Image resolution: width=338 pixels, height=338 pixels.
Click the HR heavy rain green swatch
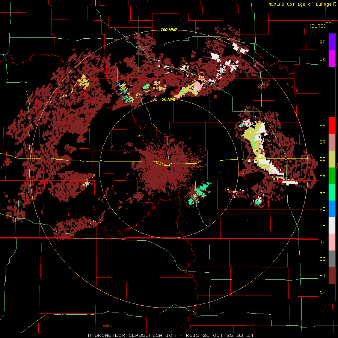click(x=332, y=175)
